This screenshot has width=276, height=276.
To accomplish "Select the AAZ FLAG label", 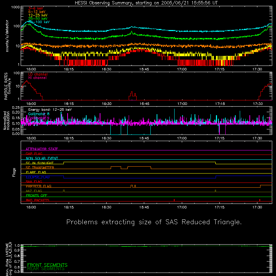I will [34, 191].
